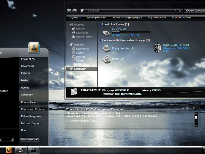Open Pictures from Start menu
The height and width of the screenshot is (154, 205).
click(26, 73)
